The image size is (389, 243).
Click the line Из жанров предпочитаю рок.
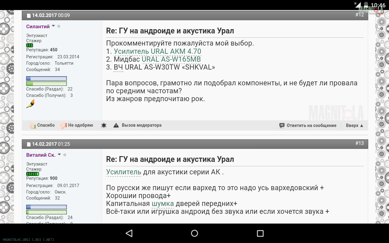point(155,99)
